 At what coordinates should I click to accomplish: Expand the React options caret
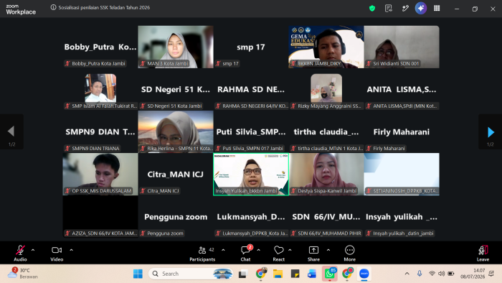coord(290,250)
